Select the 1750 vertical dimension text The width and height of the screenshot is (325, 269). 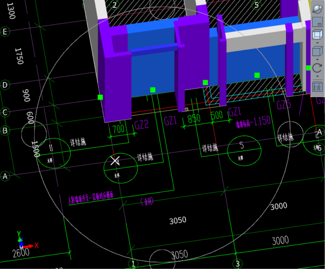[19, 56]
